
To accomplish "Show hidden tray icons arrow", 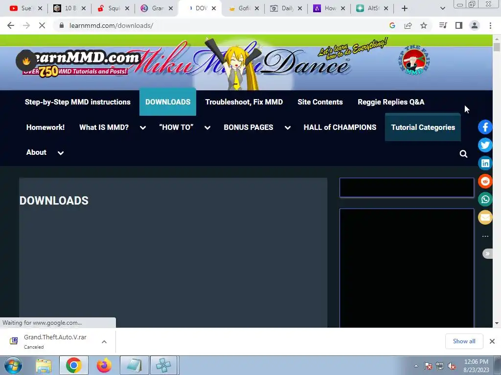I will [x=416, y=366].
